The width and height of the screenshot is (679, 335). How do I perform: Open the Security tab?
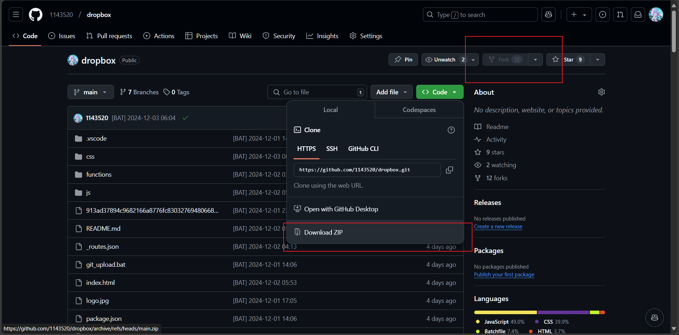pos(279,36)
